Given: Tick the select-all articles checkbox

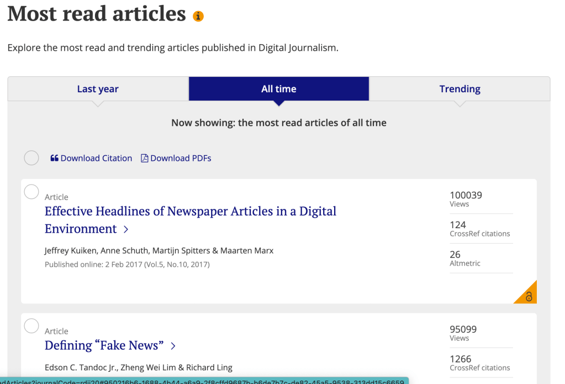Looking at the screenshot, I should [31, 158].
